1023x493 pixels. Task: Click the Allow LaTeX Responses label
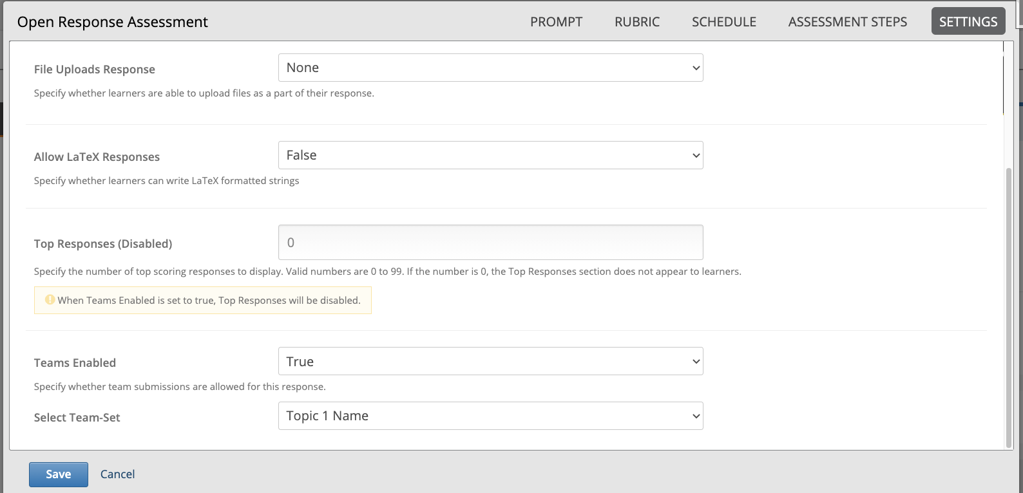point(97,157)
